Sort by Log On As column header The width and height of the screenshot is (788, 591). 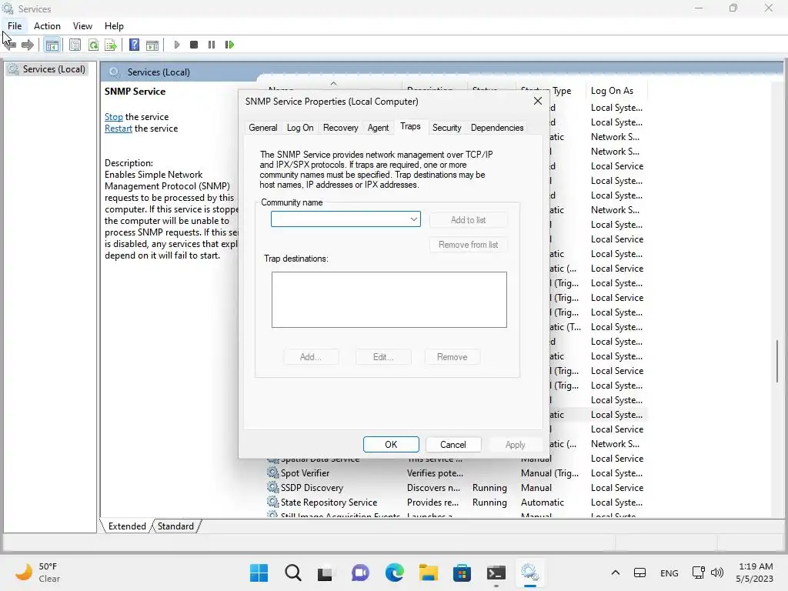[x=612, y=91]
